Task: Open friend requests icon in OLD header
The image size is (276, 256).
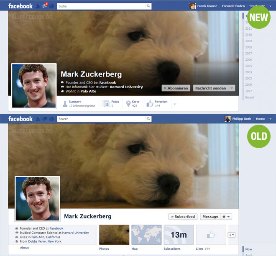Action: pos(38,119)
